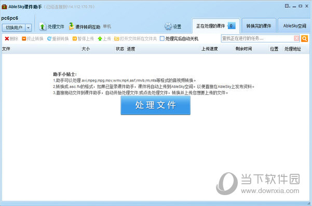312x206 pixels.
Task: Click the 助手小贴士 heading
Action: click(x=65, y=74)
